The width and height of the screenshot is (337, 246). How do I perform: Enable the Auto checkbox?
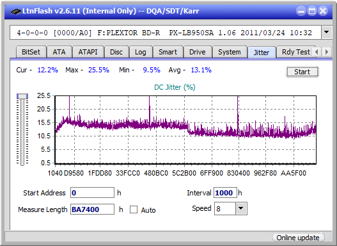pyautogui.click(x=134, y=209)
